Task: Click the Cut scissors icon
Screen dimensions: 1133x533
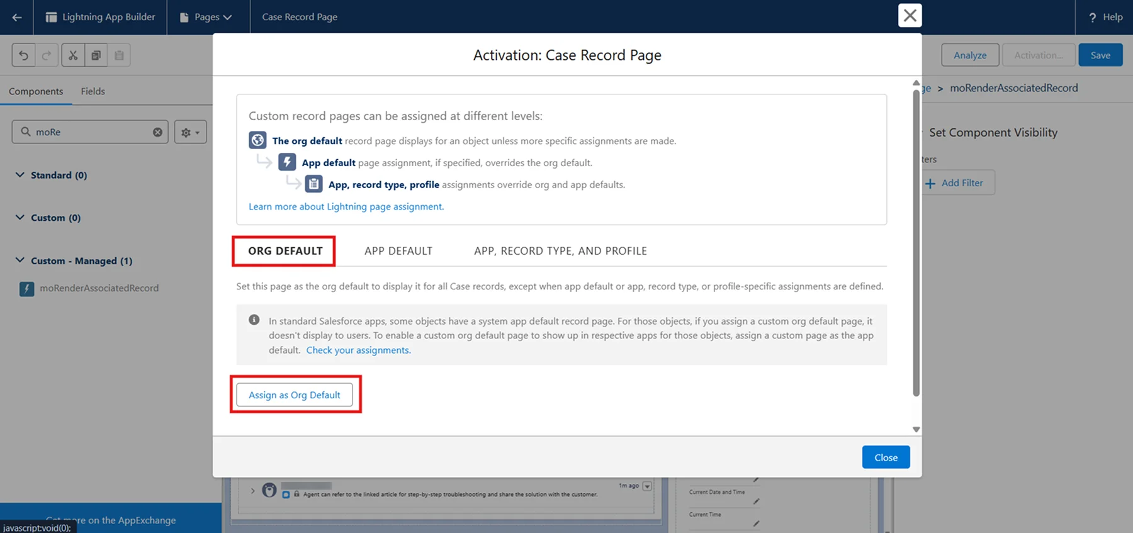Action: pos(73,55)
